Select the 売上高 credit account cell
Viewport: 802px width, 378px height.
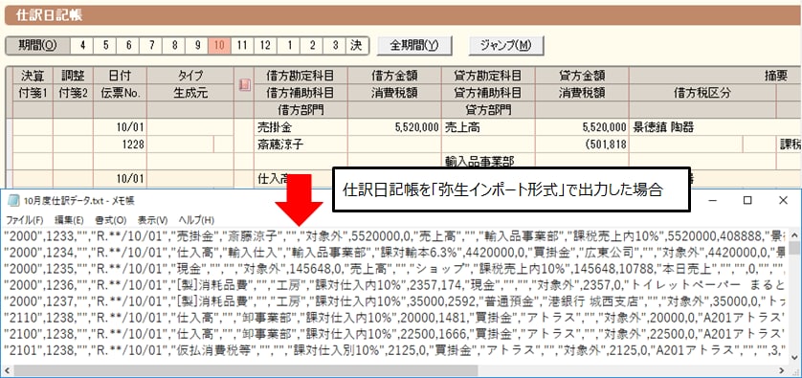click(488, 127)
